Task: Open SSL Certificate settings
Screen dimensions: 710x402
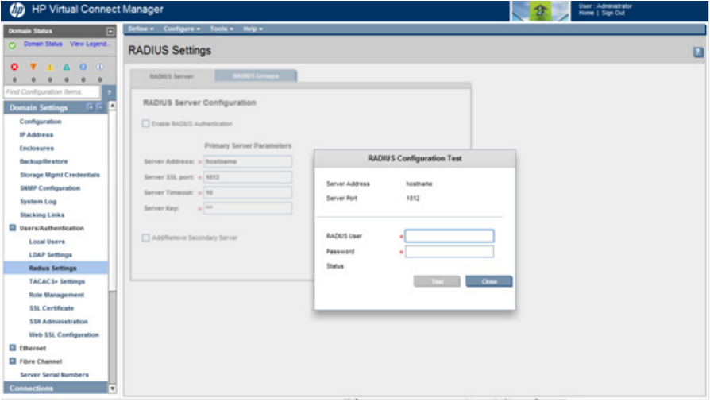Action: (52, 308)
